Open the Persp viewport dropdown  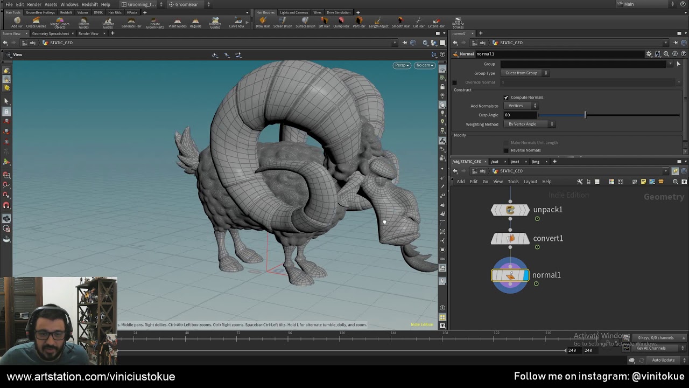click(402, 65)
